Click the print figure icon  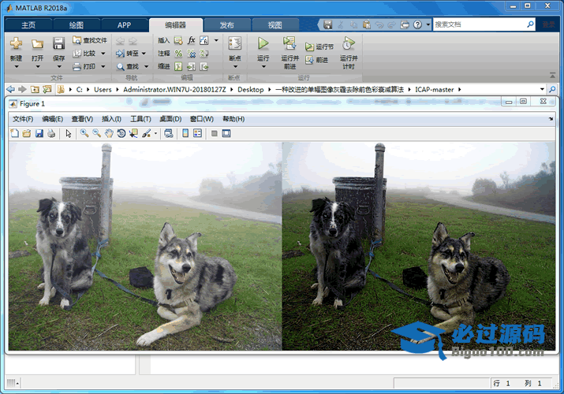51,134
